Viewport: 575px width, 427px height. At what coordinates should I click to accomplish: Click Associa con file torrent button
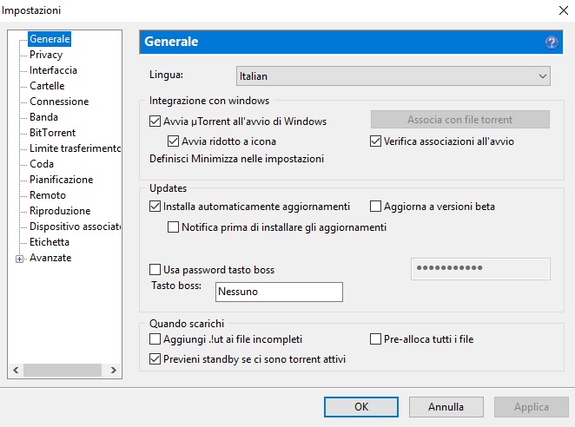click(459, 120)
